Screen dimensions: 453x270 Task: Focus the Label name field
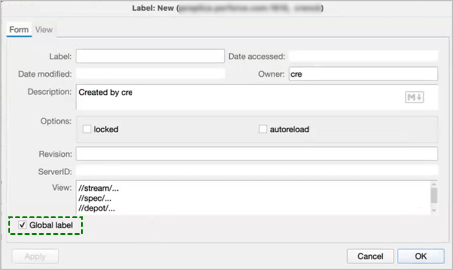tap(150, 56)
